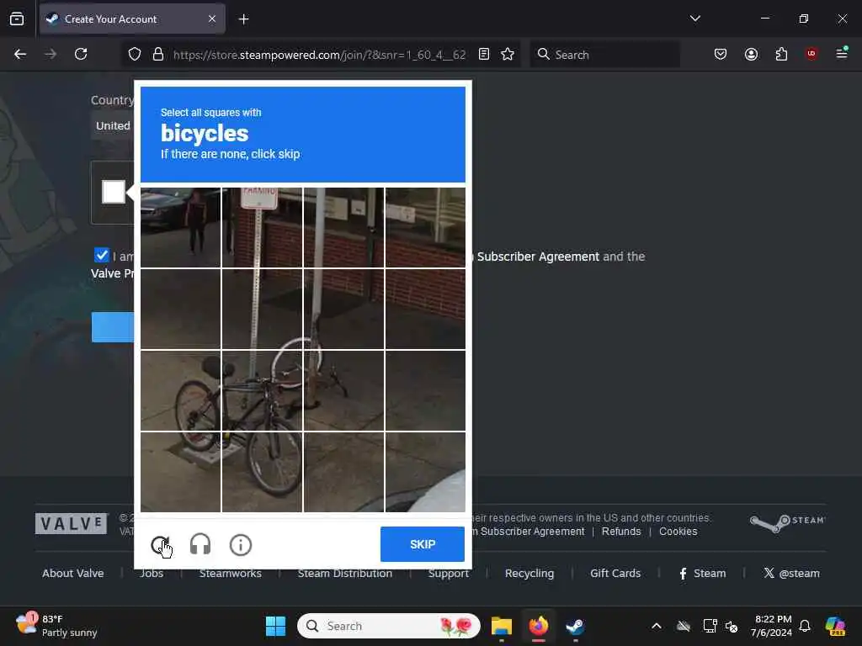Open Pocket save icon
The image size is (862, 646).
721,54
